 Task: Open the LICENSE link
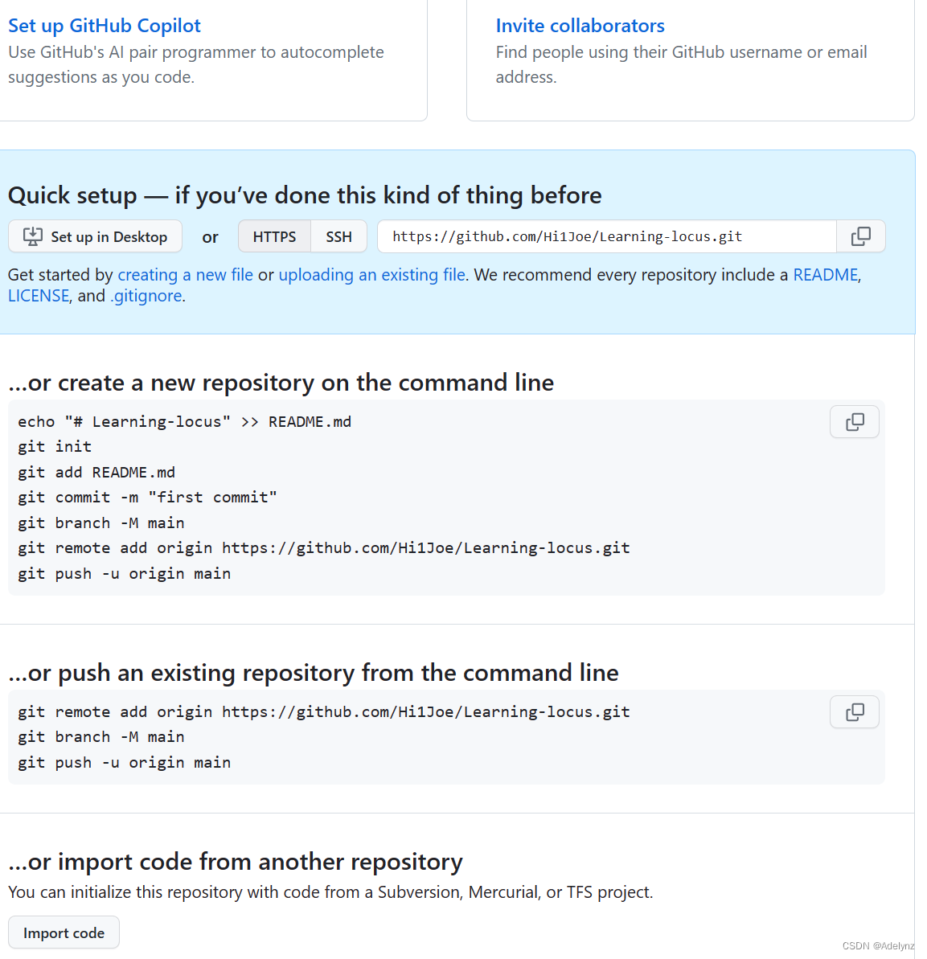[39, 296]
